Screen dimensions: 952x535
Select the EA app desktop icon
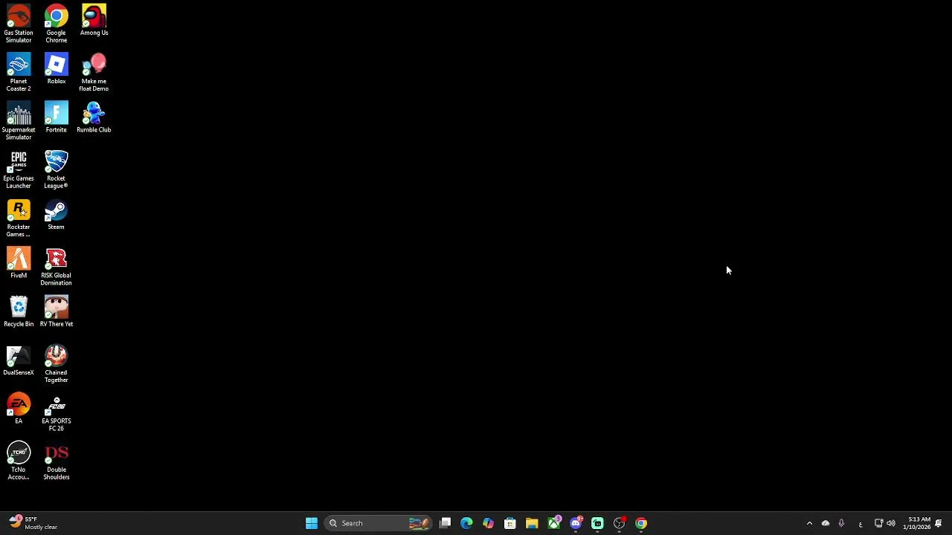[x=19, y=409]
